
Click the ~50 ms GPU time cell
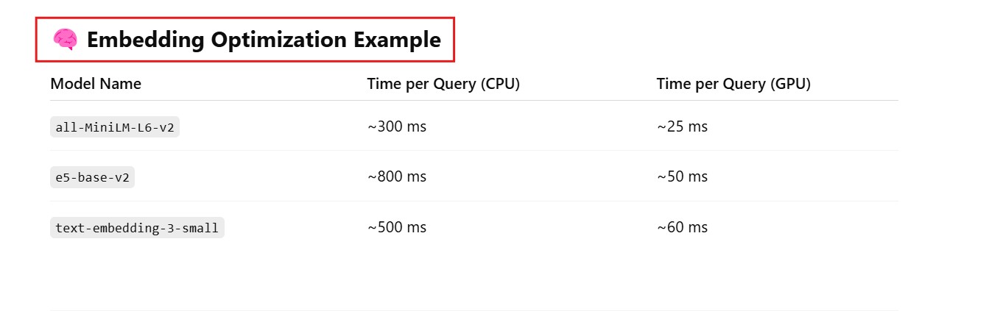pyautogui.click(x=682, y=177)
